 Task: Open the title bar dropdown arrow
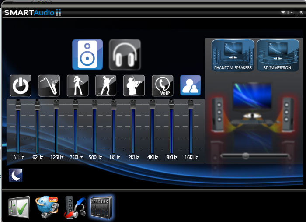tap(283, 12)
